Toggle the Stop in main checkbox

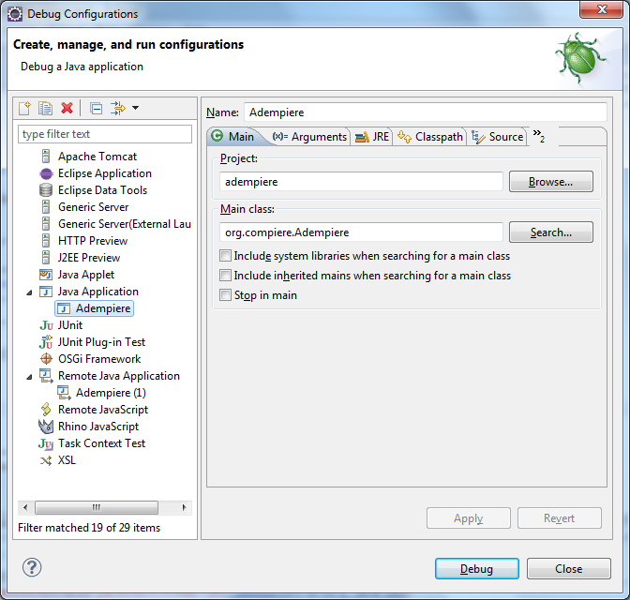click(x=225, y=295)
